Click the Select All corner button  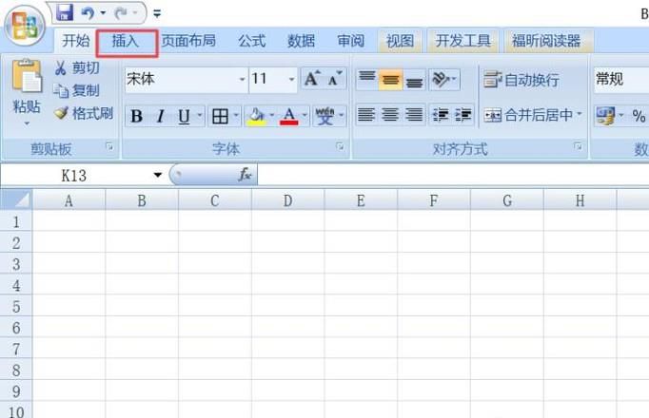tap(16, 200)
